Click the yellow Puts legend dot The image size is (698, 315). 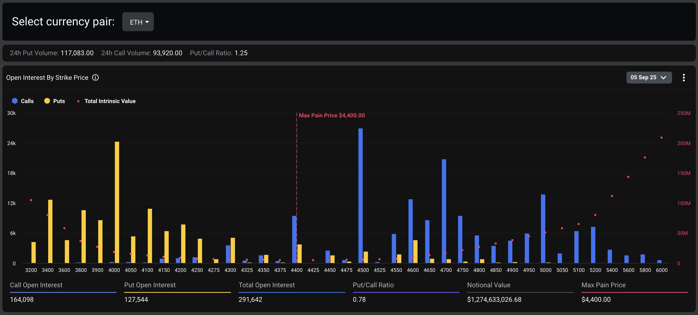coord(47,101)
